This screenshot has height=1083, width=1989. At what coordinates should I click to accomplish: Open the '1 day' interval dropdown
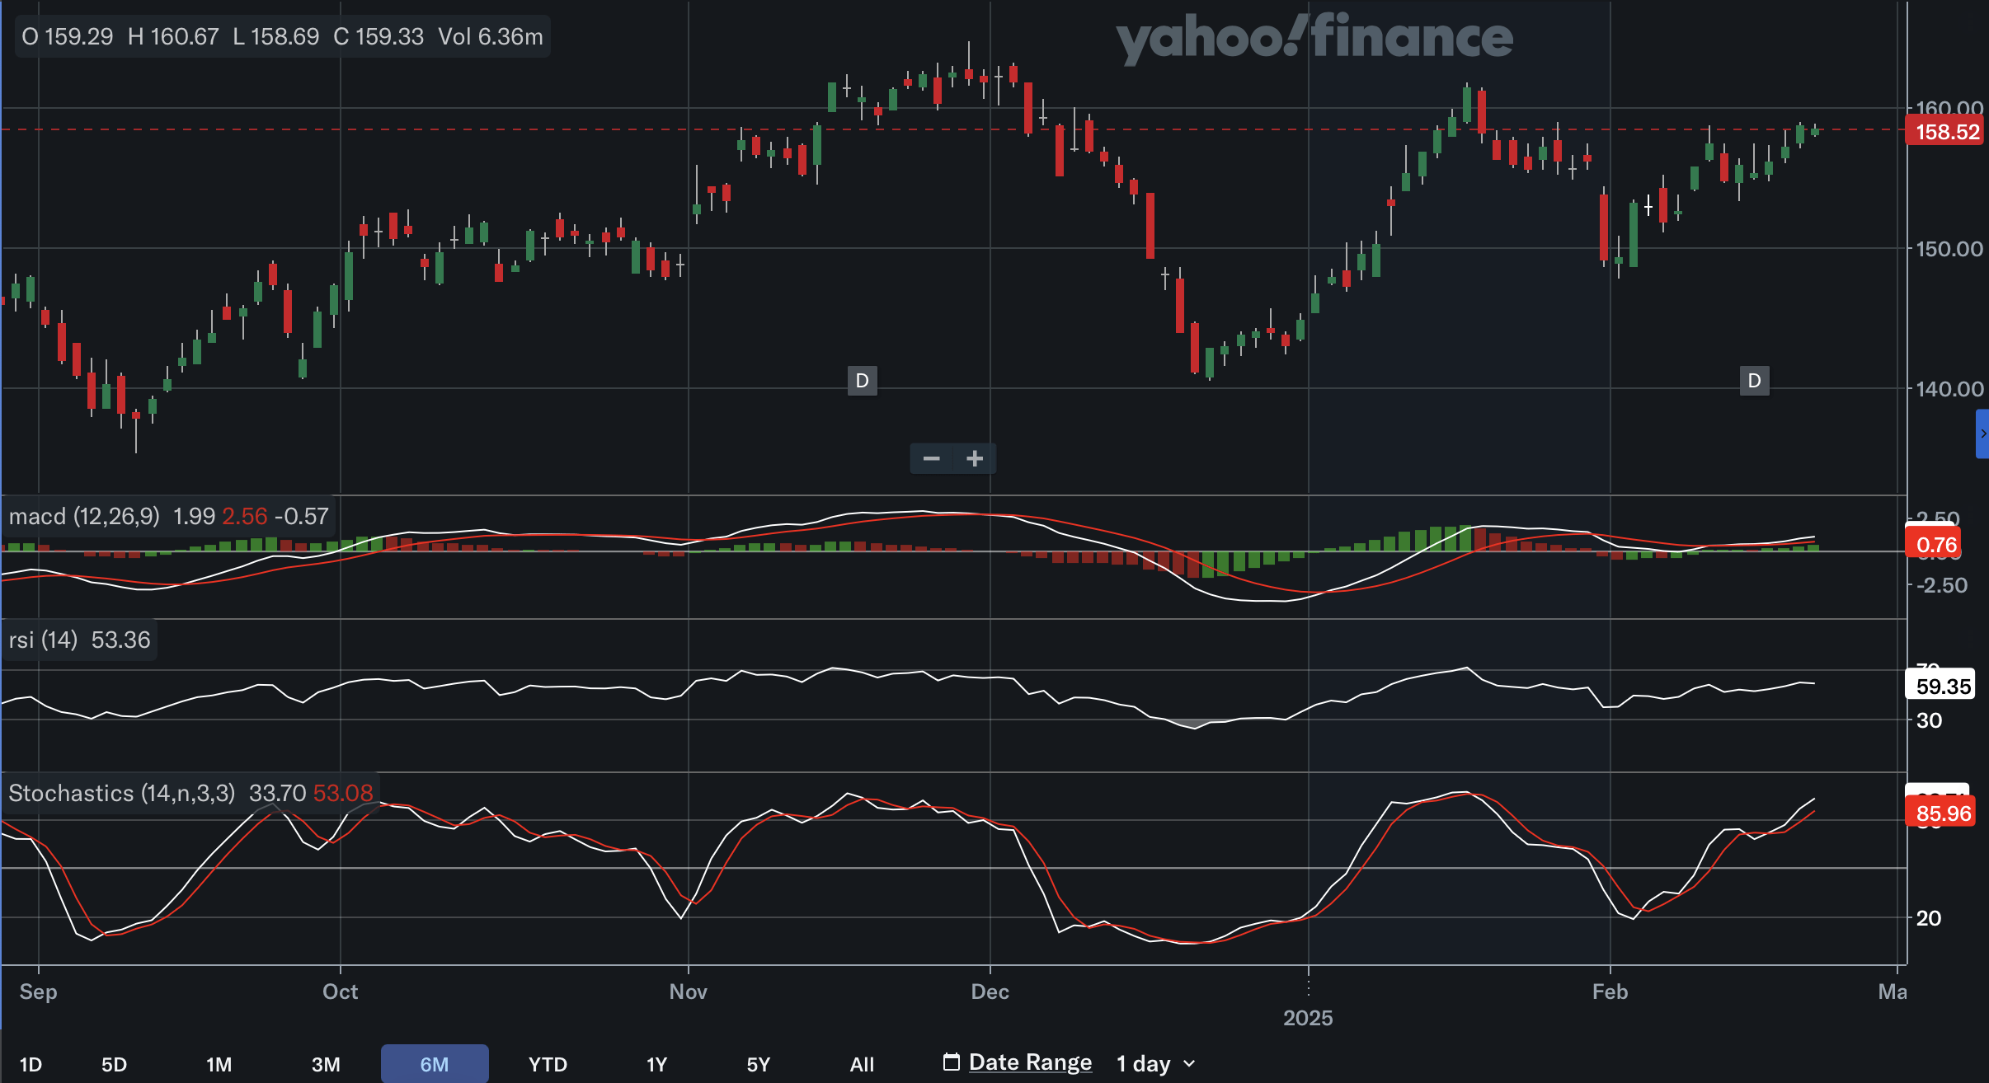point(1142,1063)
